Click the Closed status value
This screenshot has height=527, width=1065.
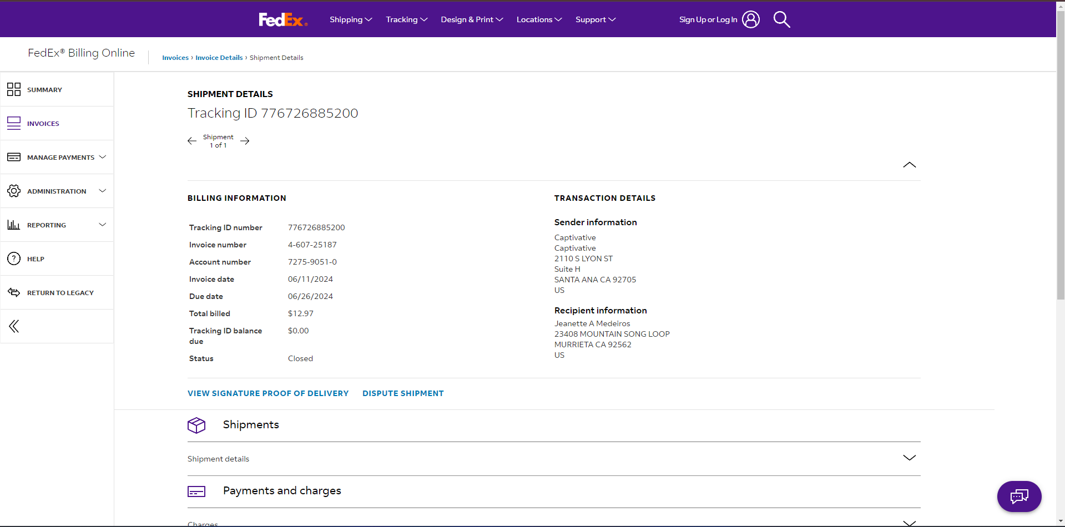(x=300, y=358)
